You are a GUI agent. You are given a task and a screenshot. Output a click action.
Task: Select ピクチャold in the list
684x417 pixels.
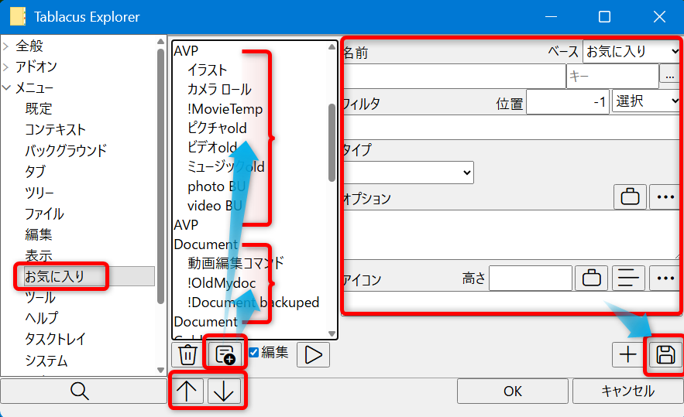[x=217, y=128]
